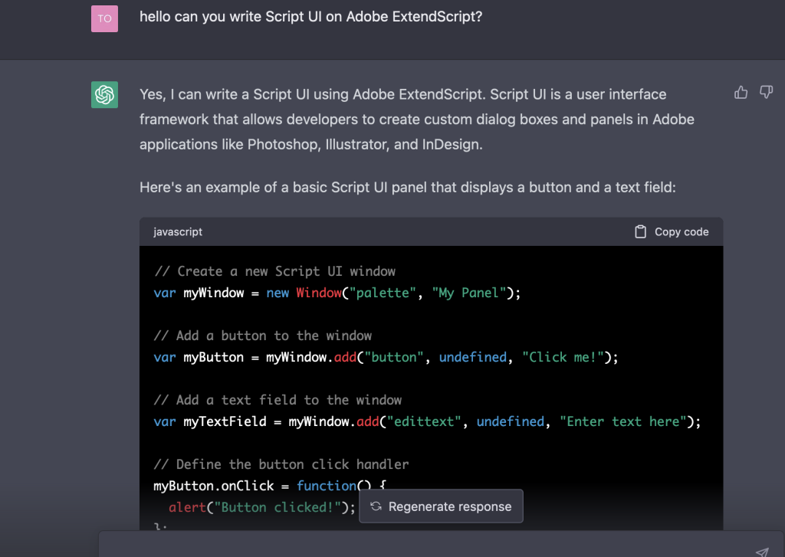Click the alert('Button clicked!') code line
Image resolution: width=785 pixels, height=557 pixels.
[253, 506]
